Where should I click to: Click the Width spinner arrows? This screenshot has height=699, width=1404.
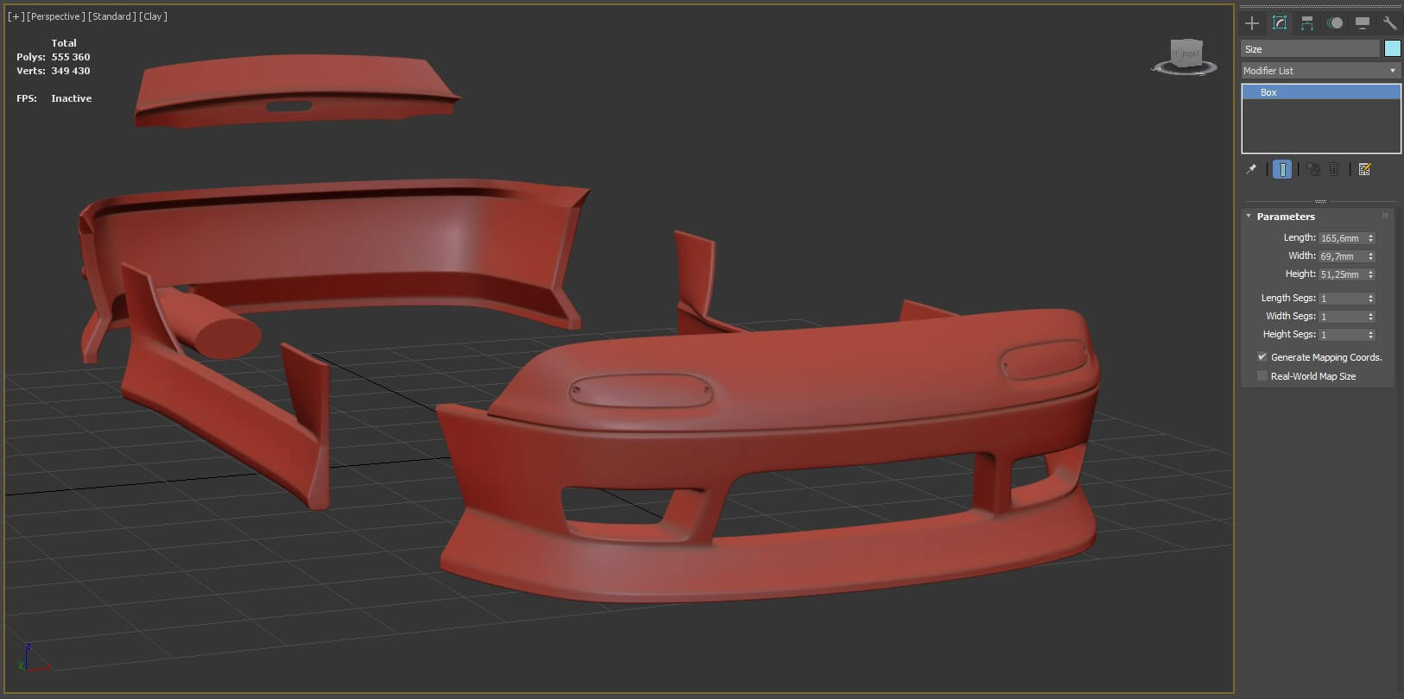1370,256
